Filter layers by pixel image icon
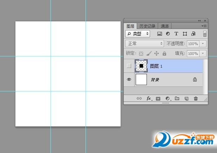The height and width of the screenshot is (153, 217). (x=160, y=34)
